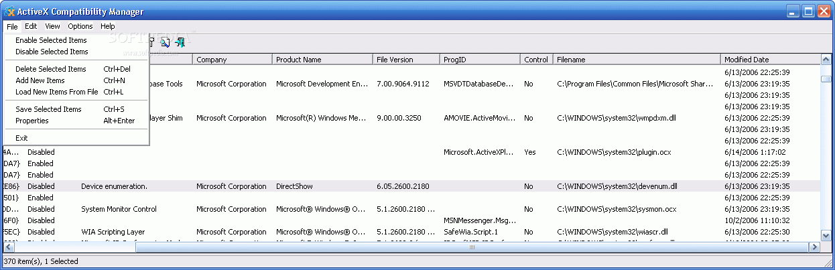Choose Add New Items menu entry
835x270 pixels.
[x=76, y=80]
